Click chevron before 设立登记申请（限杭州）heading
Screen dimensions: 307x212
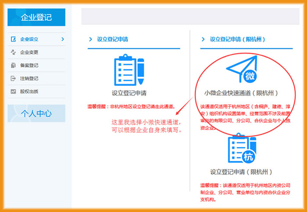click(203, 39)
